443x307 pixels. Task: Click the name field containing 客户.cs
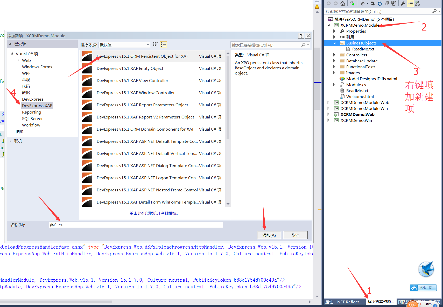tap(136, 225)
